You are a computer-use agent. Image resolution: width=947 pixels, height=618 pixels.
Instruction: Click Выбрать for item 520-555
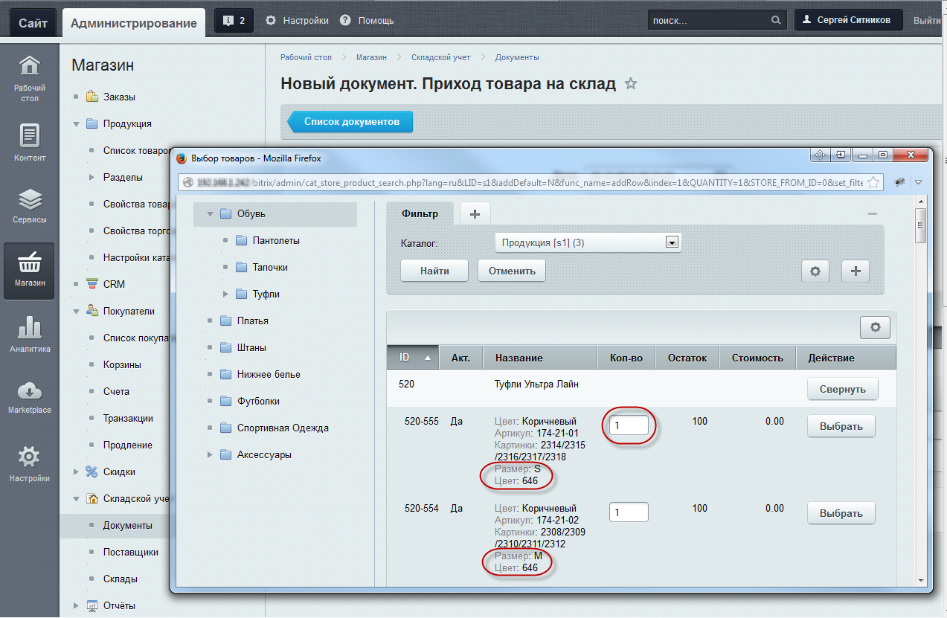tap(841, 427)
